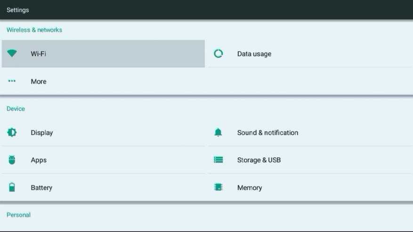Click the Display brightness icon

(12, 133)
